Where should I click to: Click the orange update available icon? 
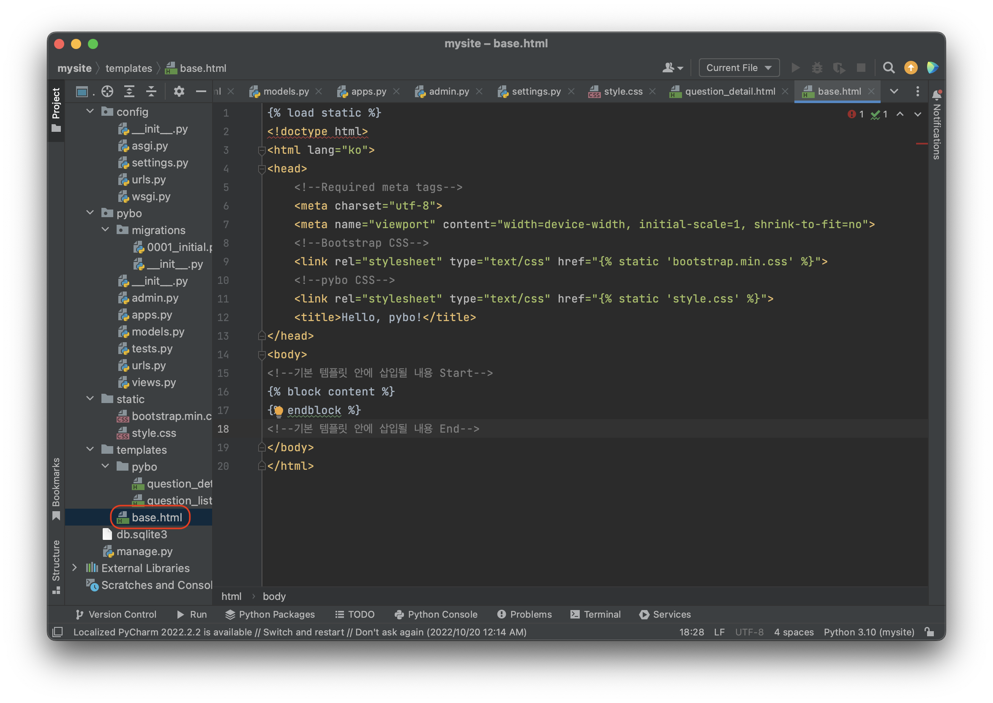click(911, 68)
